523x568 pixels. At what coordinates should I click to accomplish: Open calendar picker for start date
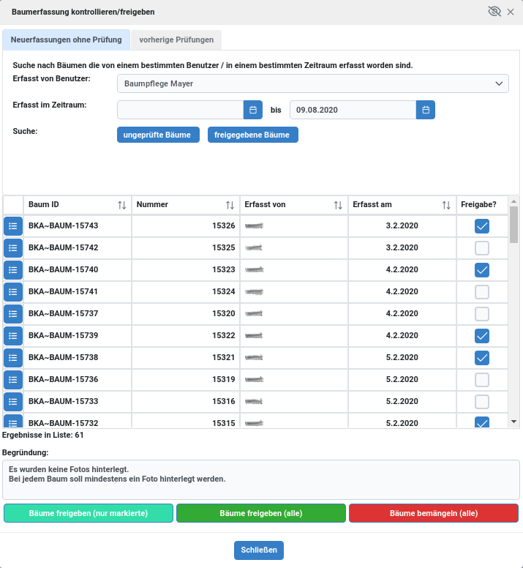[x=252, y=110]
